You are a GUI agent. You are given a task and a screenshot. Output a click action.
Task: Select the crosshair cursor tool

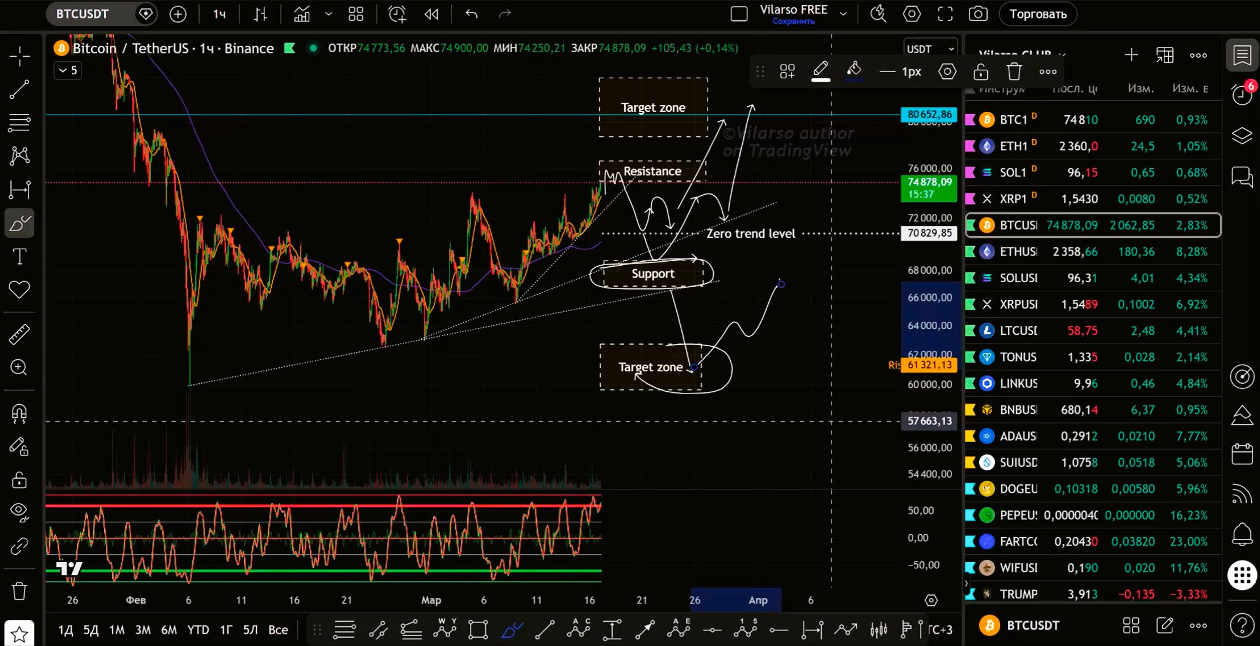point(20,56)
